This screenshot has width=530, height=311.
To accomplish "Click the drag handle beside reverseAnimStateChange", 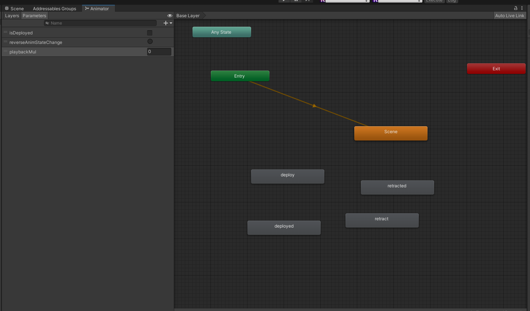I will [x=5, y=42].
